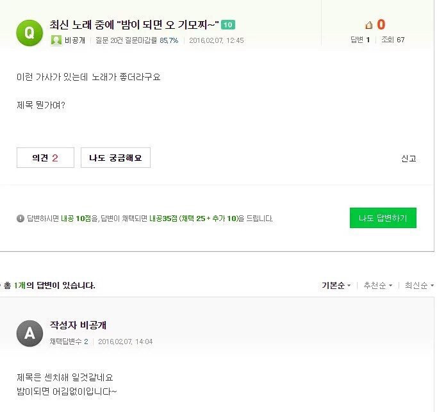Click the 의견 2 button
The height and width of the screenshot is (412, 437).
[x=45, y=158]
